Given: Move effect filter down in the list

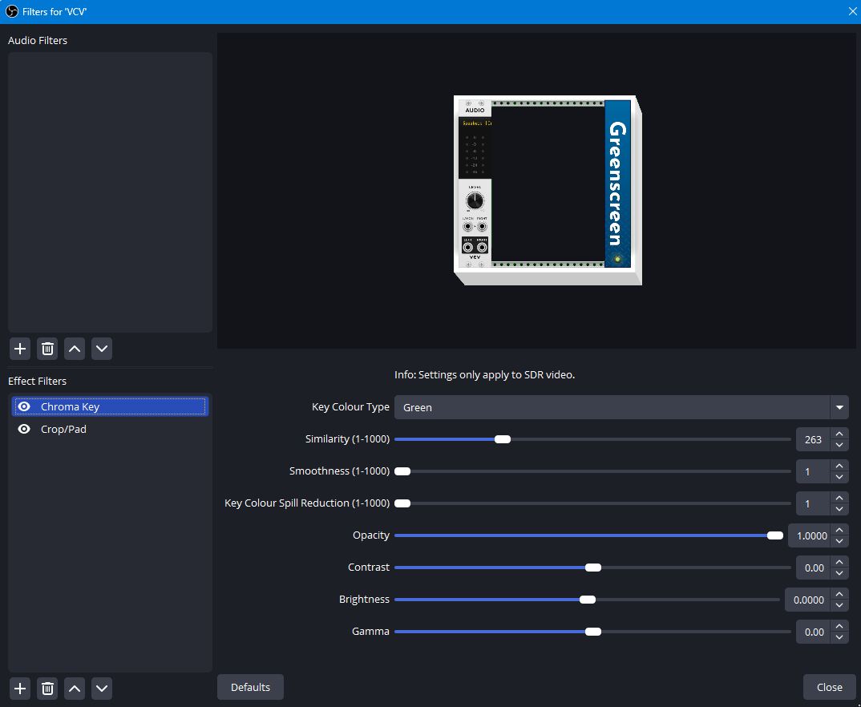Looking at the screenshot, I should 102,689.
